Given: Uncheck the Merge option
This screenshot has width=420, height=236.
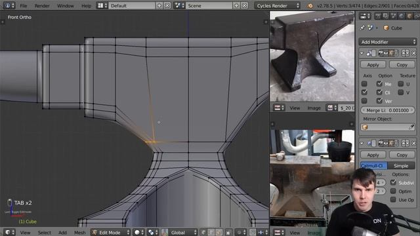Looking at the screenshot, I should (379, 84).
